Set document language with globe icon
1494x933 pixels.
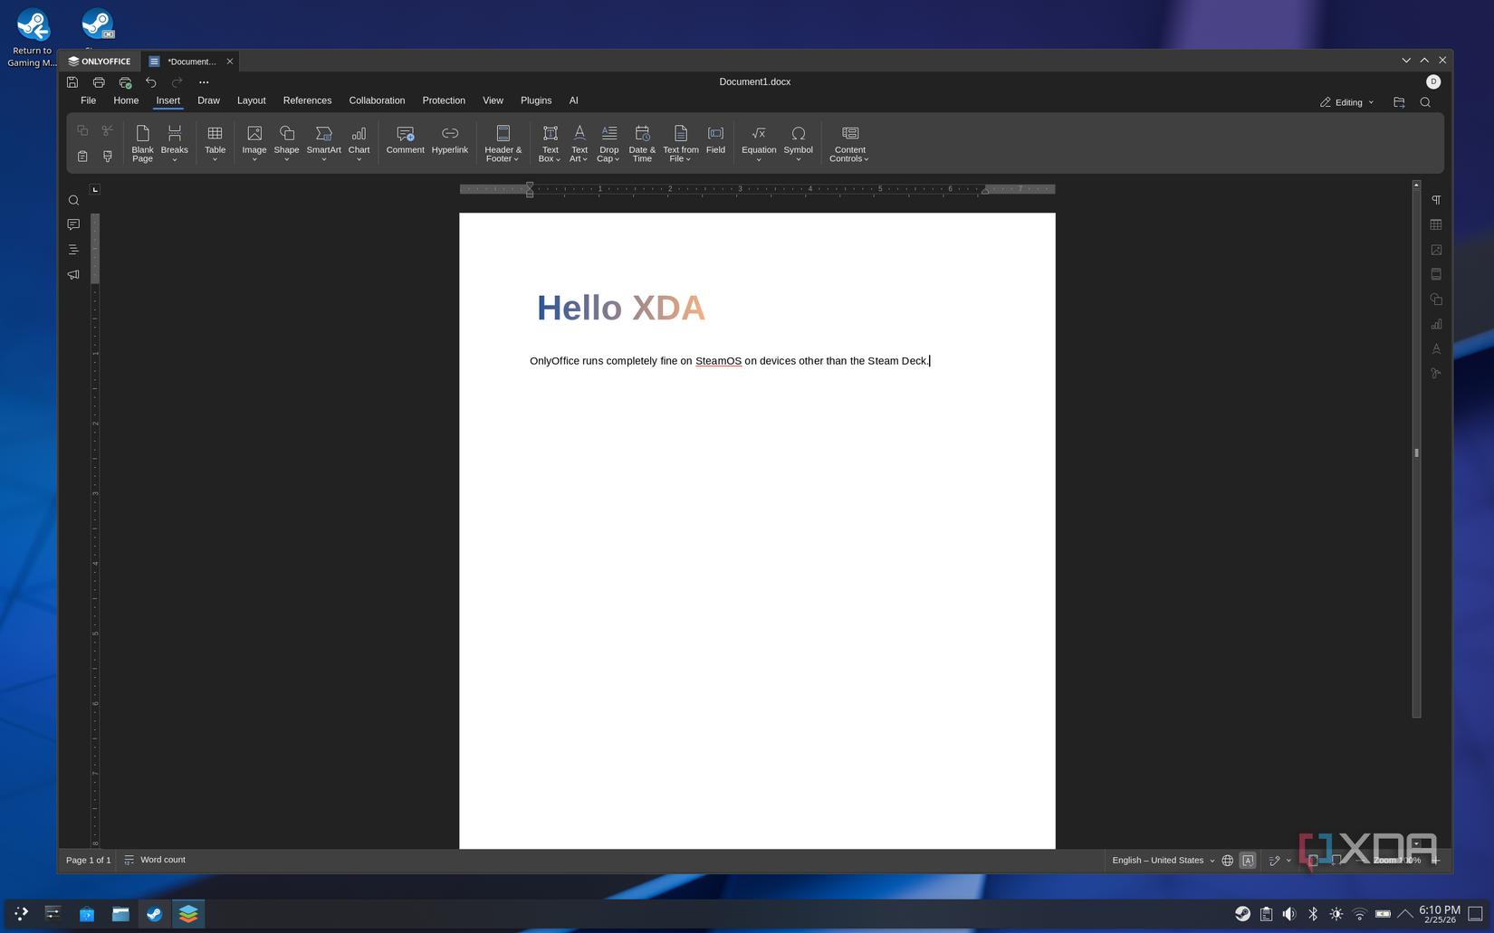1227,861
